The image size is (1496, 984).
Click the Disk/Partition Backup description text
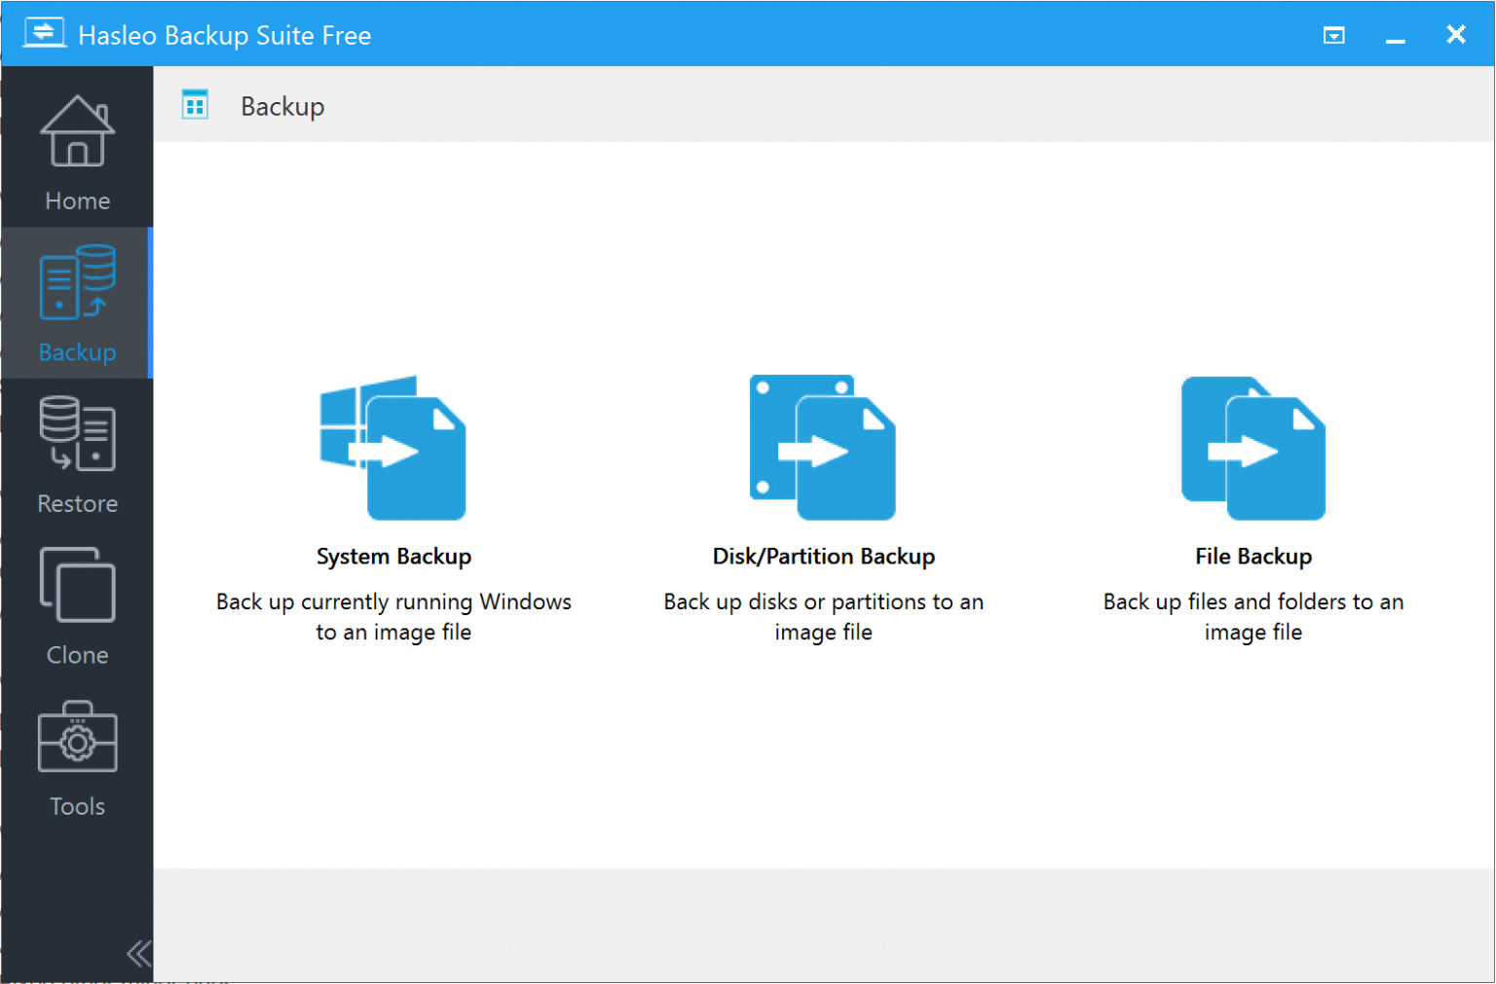[823, 616]
